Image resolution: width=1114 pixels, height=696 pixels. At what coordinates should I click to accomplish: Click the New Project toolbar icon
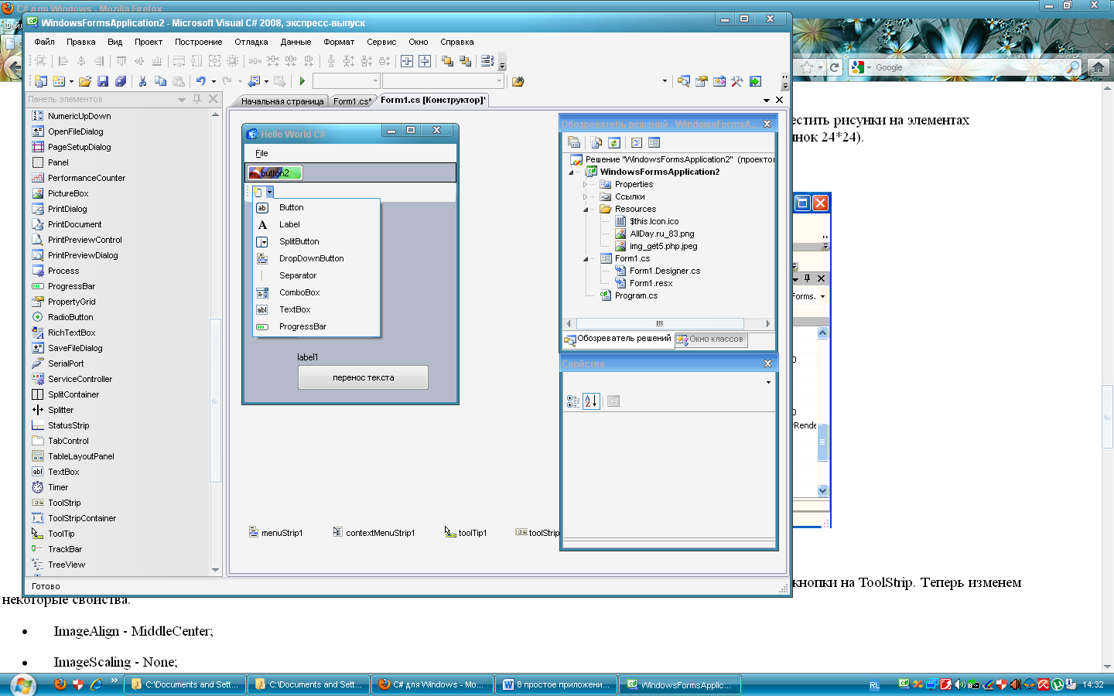tap(40, 81)
